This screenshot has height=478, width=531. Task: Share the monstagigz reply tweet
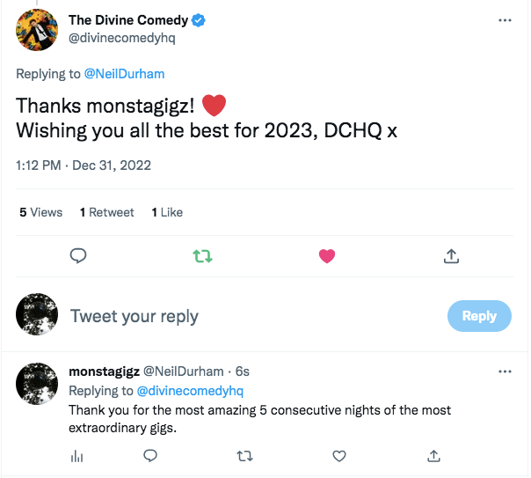[x=433, y=456]
